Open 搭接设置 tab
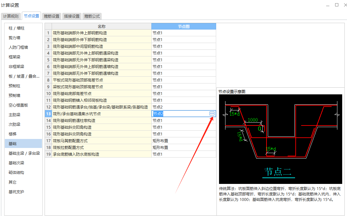The height and width of the screenshot is (216, 347). pos(72,16)
